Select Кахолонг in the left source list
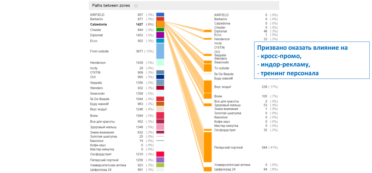The height and width of the screenshot is (173, 372). (x=96, y=141)
